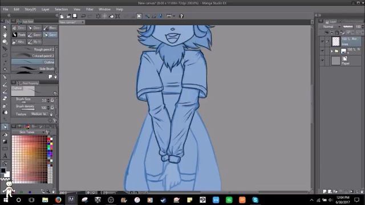Toggle Snap to Special Ruler in toolbar
The width and height of the screenshot is (365, 205).
(154, 16)
